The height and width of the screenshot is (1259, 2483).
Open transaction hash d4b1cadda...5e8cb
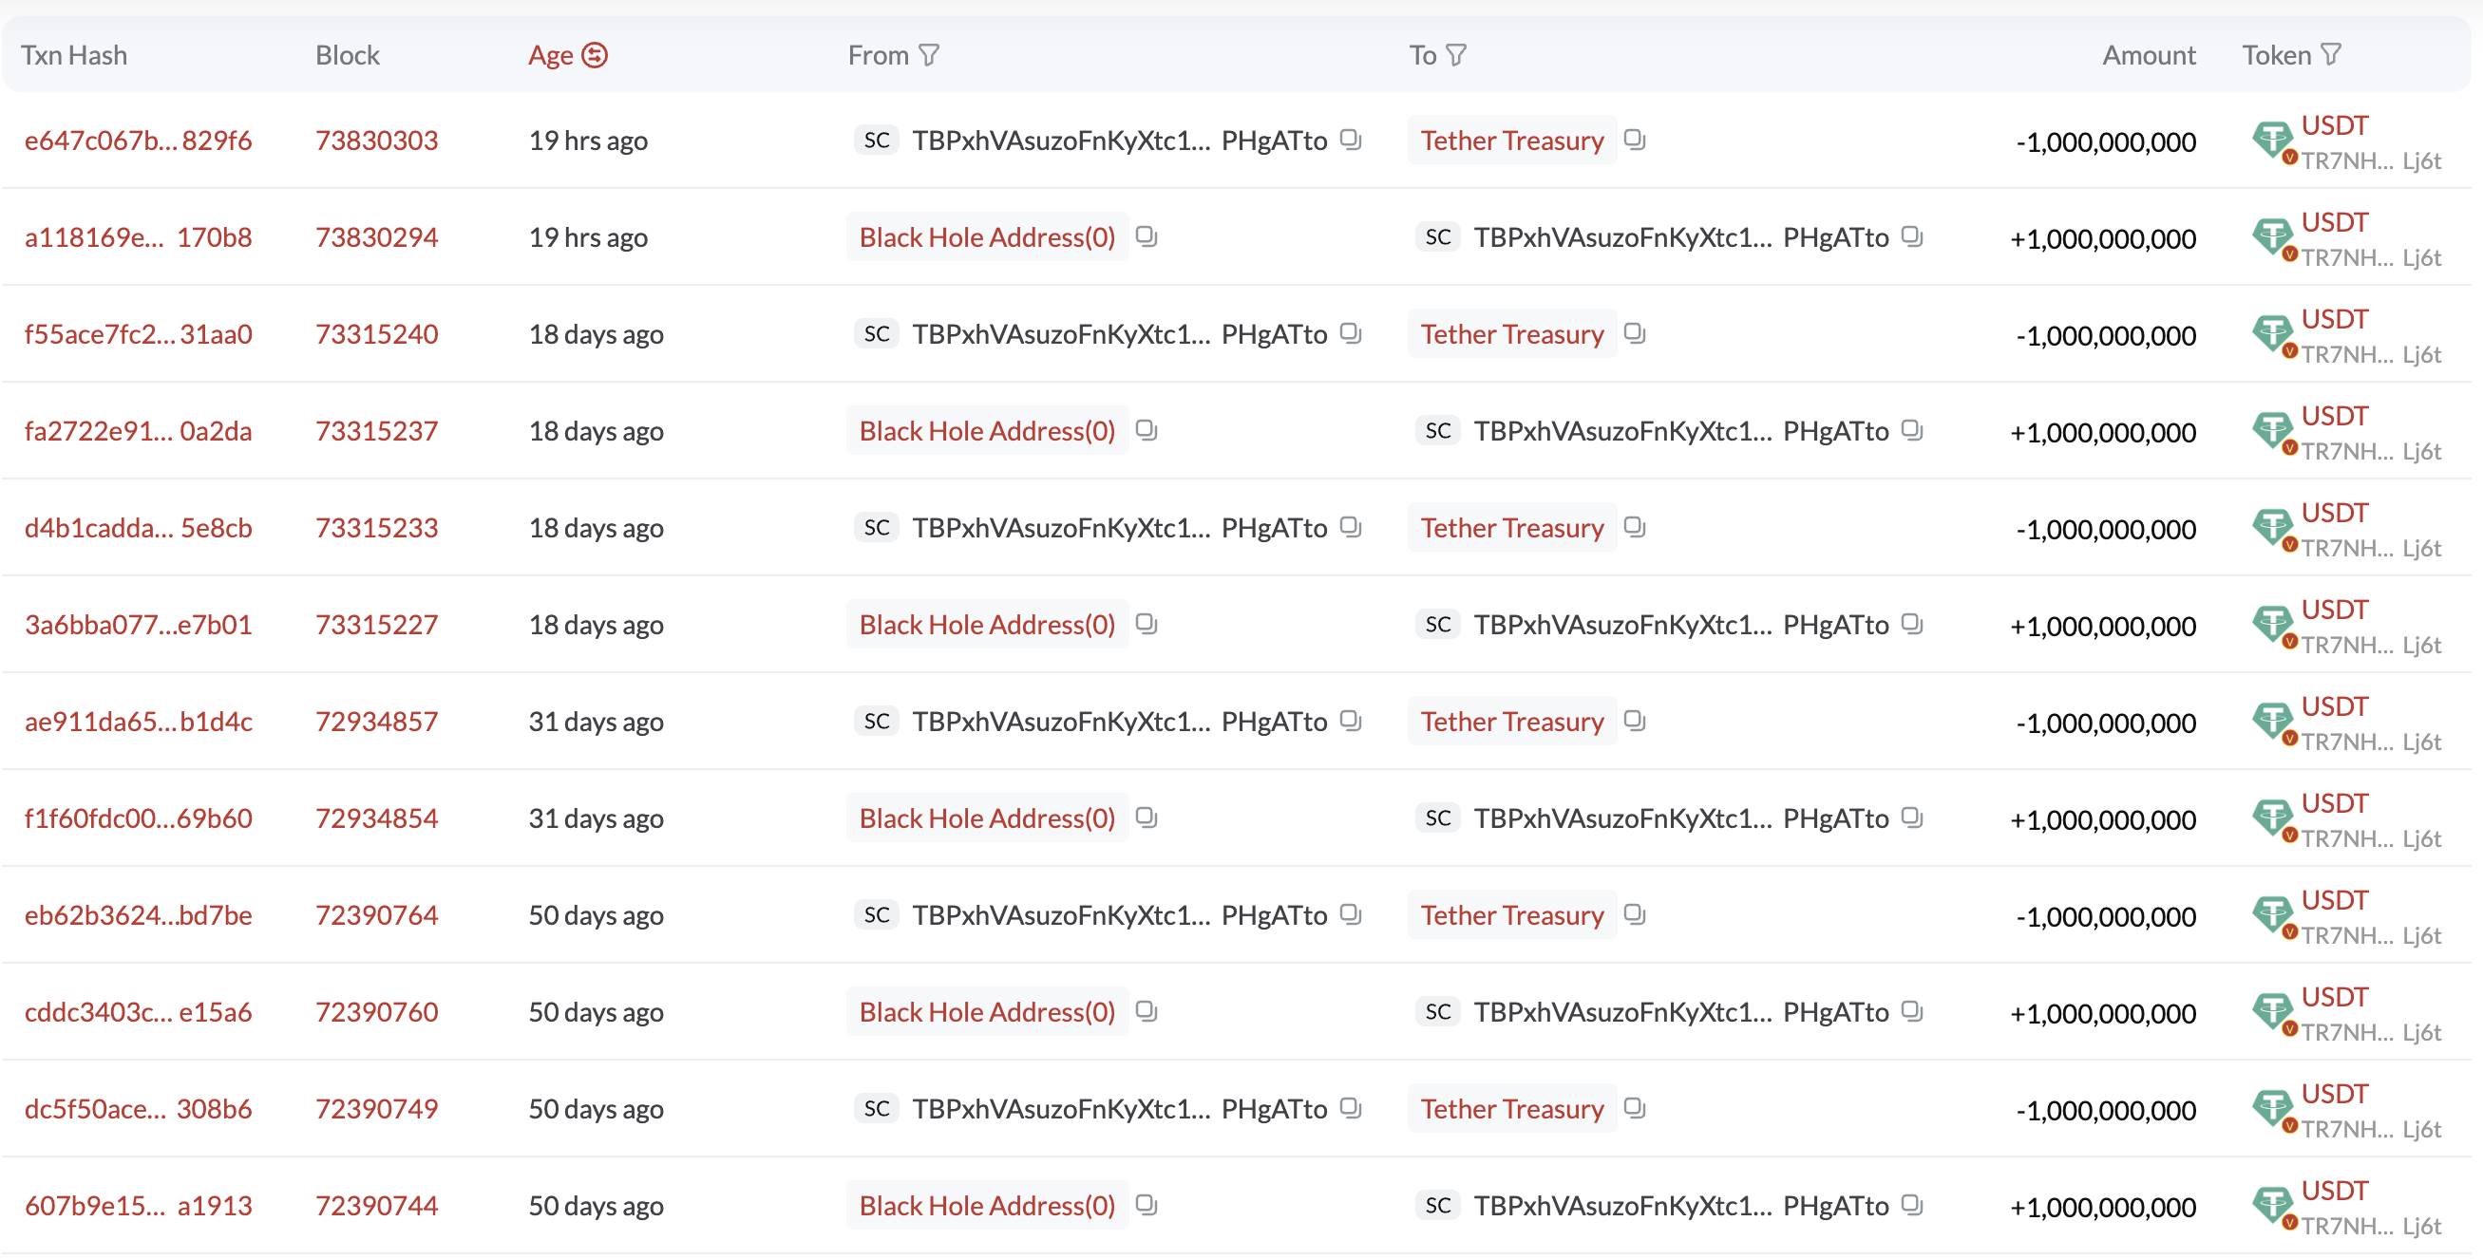(x=139, y=528)
